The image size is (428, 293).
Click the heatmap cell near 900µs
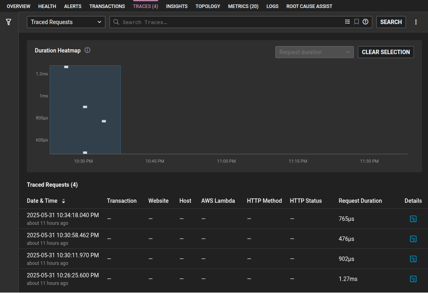[85, 107]
